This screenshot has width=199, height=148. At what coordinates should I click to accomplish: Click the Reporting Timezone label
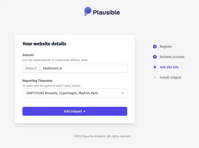coord(37,81)
